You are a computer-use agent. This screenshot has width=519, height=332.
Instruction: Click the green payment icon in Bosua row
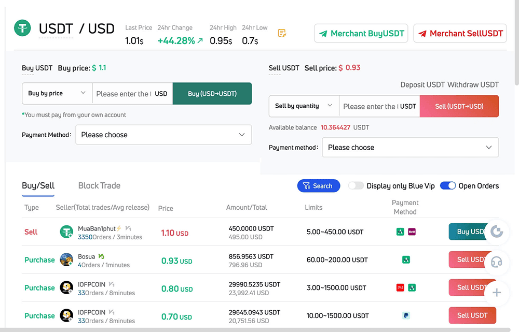click(x=406, y=259)
